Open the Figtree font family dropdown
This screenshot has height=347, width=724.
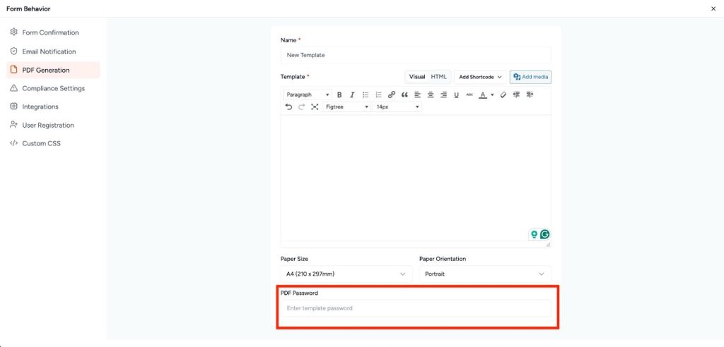pos(346,107)
